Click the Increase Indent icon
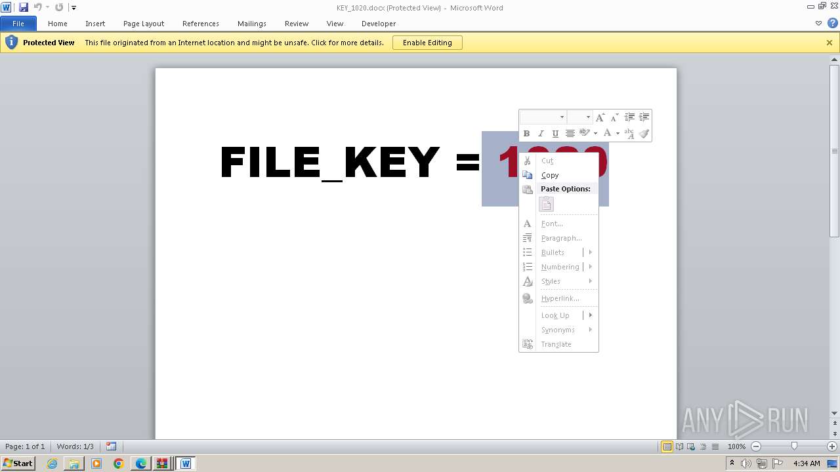Screen dimensions: 840x472 644,117
